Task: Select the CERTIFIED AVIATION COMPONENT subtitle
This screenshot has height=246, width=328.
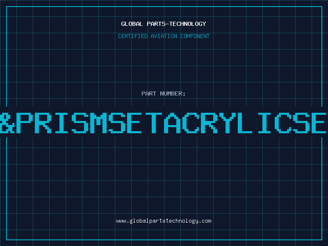Action: [x=164, y=36]
